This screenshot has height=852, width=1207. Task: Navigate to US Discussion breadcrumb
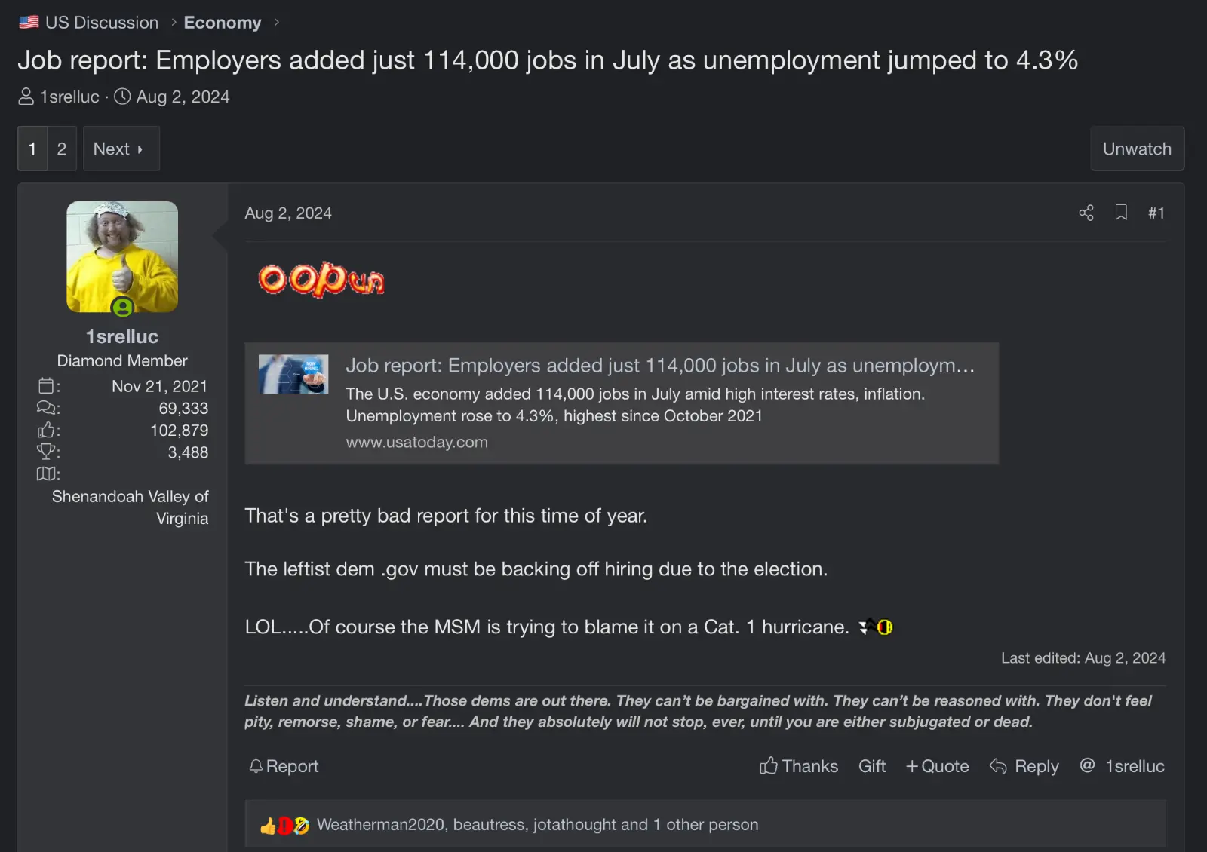(101, 23)
